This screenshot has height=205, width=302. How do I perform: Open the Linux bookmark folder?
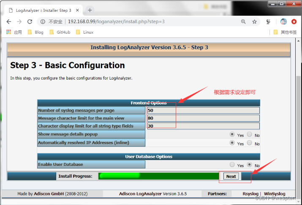85,32
